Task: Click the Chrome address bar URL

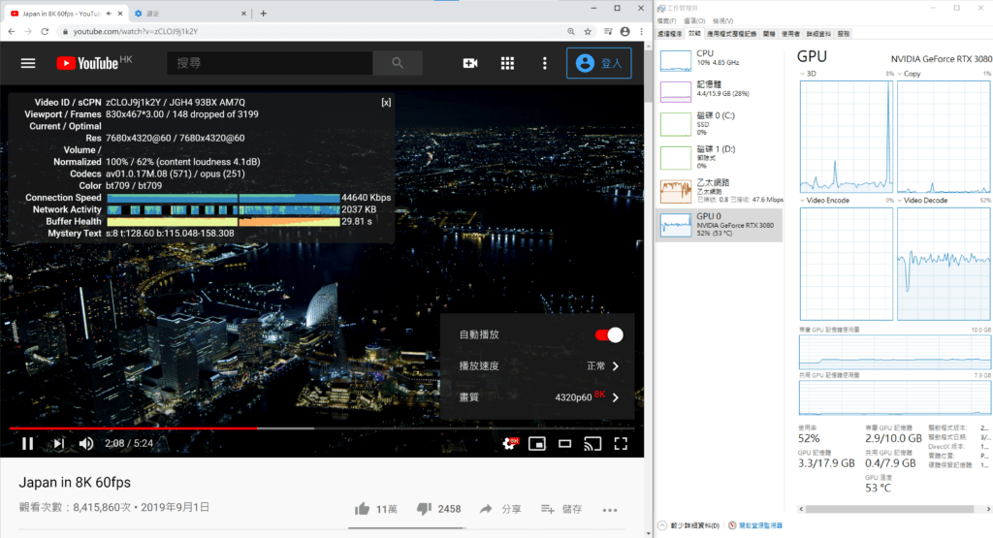Action: (136, 31)
